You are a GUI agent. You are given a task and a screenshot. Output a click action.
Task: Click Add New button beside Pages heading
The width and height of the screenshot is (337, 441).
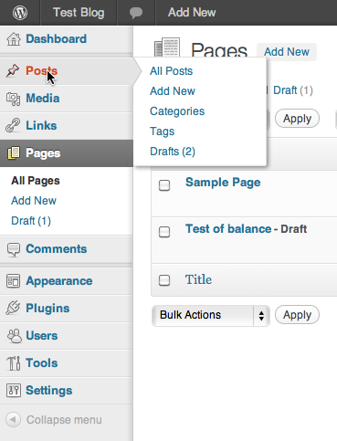click(x=287, y=52)
